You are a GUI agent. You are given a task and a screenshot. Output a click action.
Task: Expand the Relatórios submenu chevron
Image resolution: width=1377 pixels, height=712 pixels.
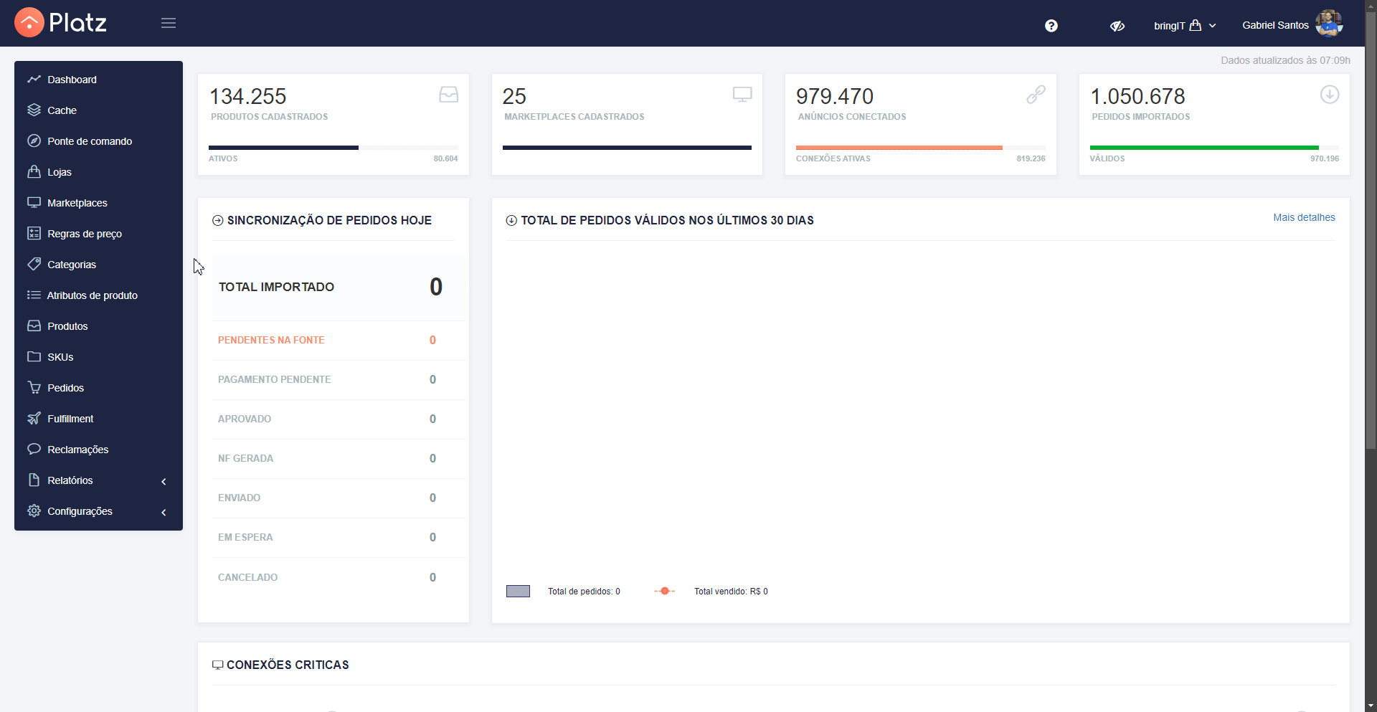pyautogui.click(x=164, y=481)
